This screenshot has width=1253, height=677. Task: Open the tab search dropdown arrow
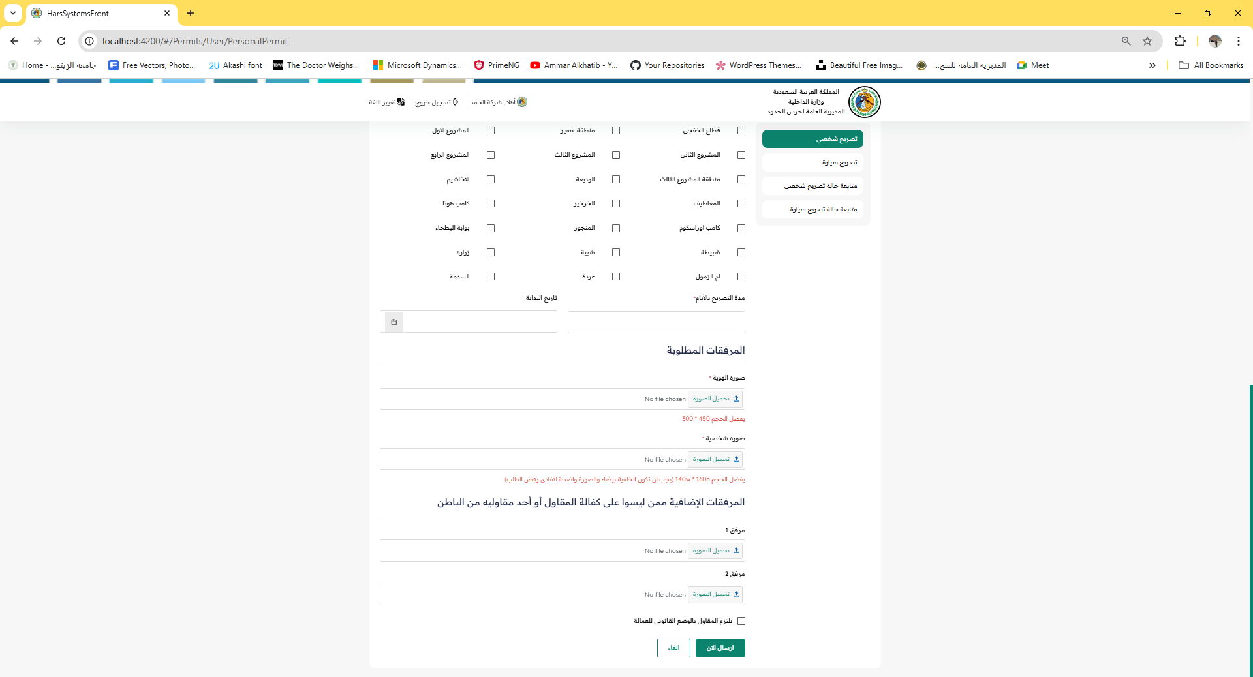13,13
